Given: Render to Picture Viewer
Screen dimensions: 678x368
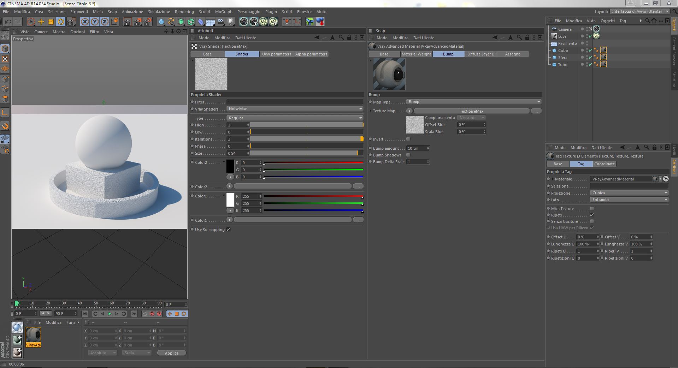Looking at the screenshot, I should click(x=137, y=22).
